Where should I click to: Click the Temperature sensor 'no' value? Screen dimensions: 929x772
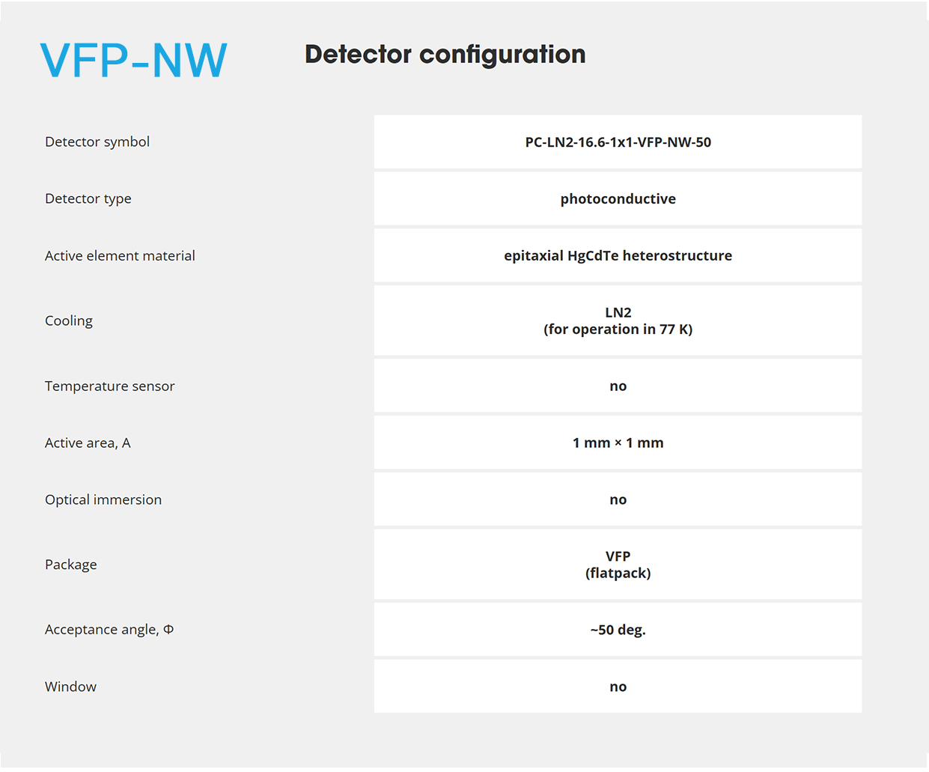[x=618, y=386]
